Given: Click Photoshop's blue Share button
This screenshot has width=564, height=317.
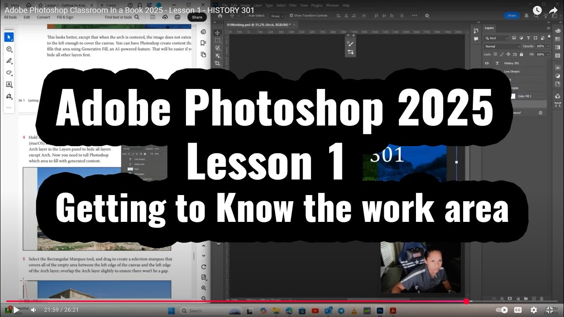Looking at the screenshot, I should click(512, 15).
